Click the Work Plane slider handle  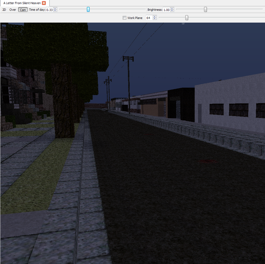(187, 18)
